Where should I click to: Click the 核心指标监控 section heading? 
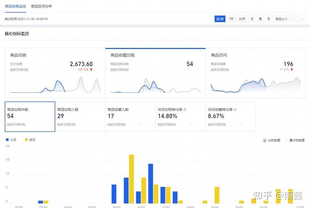pos(17,34)
